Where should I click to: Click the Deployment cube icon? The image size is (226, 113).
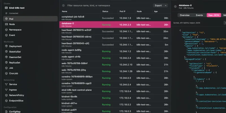6,46
